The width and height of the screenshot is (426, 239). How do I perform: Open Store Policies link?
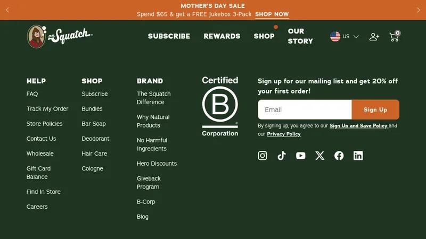coord(44,124)
